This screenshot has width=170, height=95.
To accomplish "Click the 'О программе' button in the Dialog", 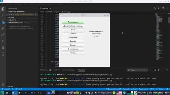I will point(73,49).
